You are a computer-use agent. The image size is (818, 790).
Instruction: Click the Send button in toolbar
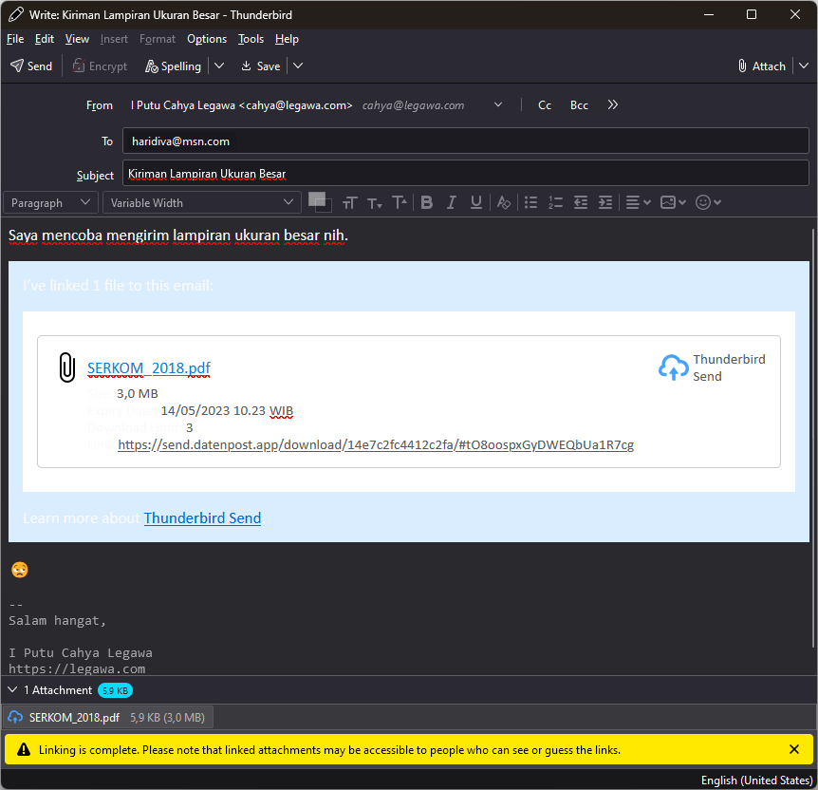pos(31,66)
